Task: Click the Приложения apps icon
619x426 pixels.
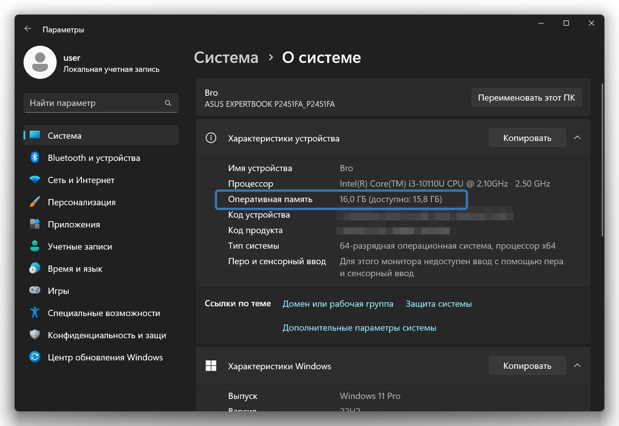Action: click(x=35, y=224)
